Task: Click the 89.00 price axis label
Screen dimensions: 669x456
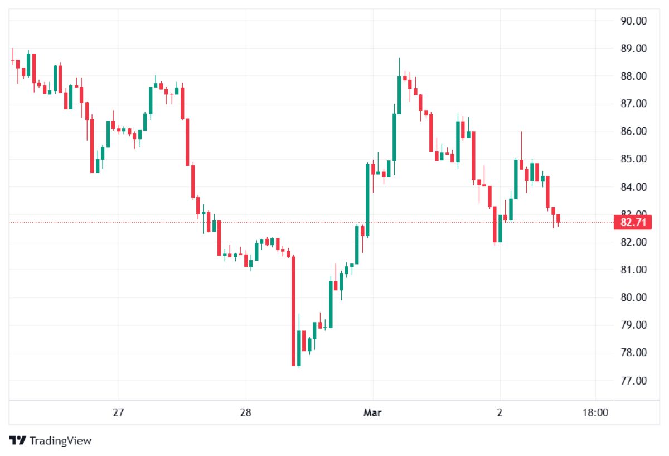Action: click(633, 49)
